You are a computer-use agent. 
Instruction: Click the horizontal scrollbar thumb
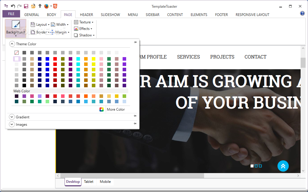132,175
